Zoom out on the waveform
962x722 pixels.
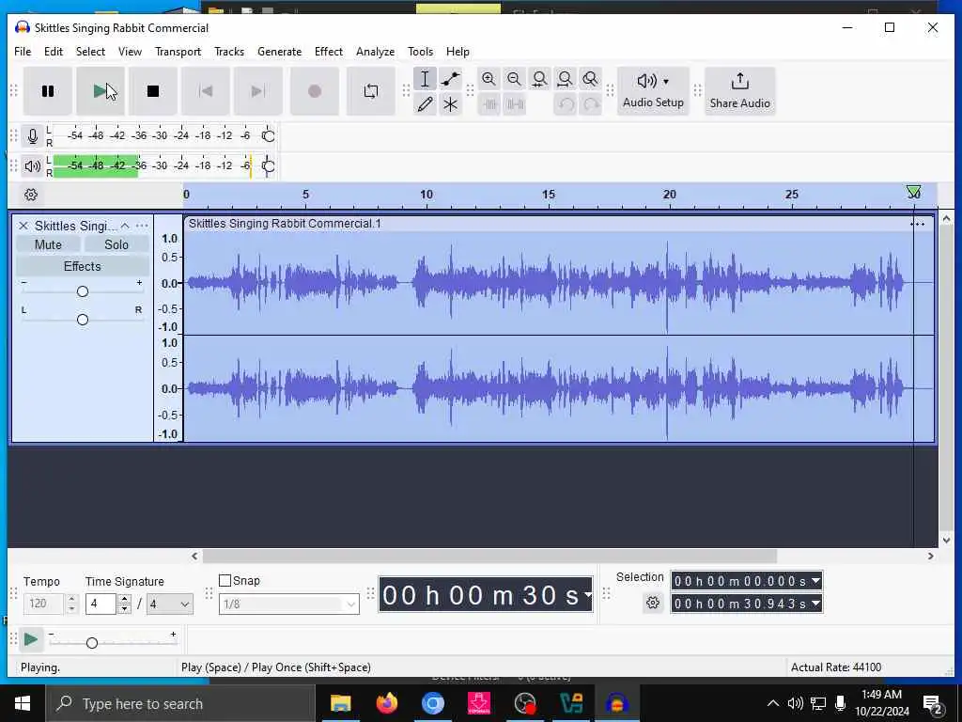tap(514, 79)
